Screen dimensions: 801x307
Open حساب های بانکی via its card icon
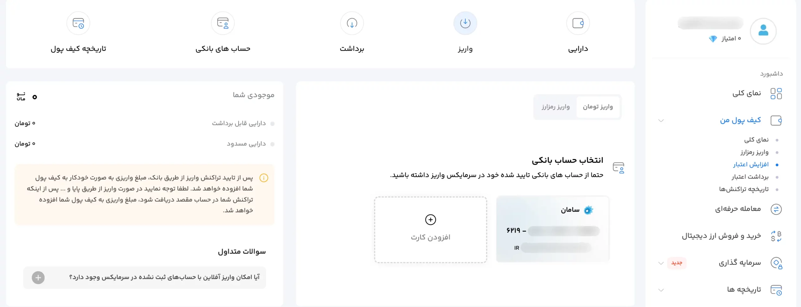223,23
